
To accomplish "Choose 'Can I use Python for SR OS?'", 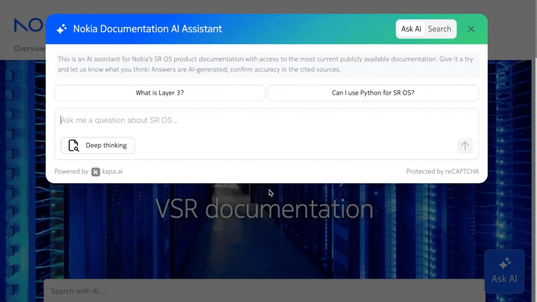I will [x=373, y=93].
